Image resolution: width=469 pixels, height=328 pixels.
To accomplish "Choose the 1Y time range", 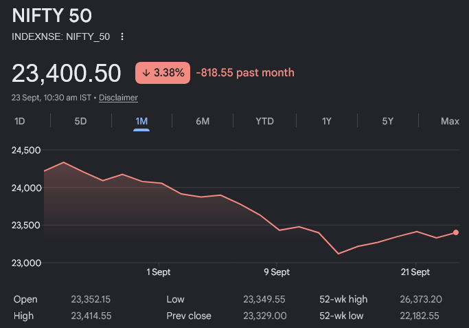I will [327, 121].
